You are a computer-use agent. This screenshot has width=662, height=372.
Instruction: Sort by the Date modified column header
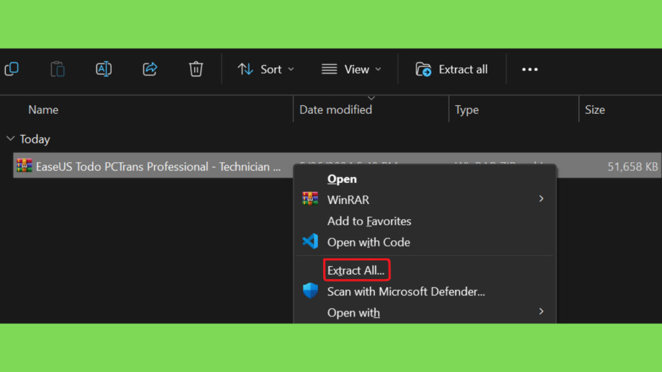coord(336,110)
